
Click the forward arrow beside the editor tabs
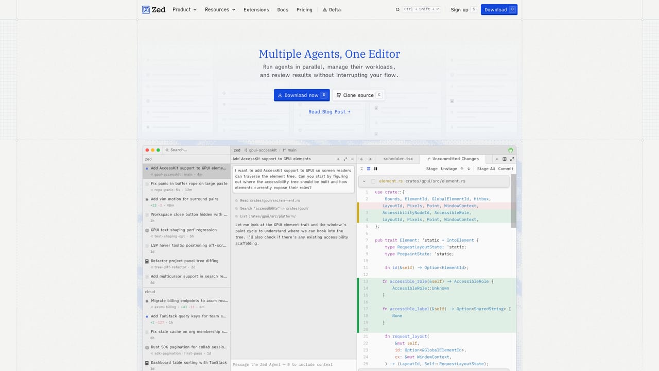coord(370,159)
